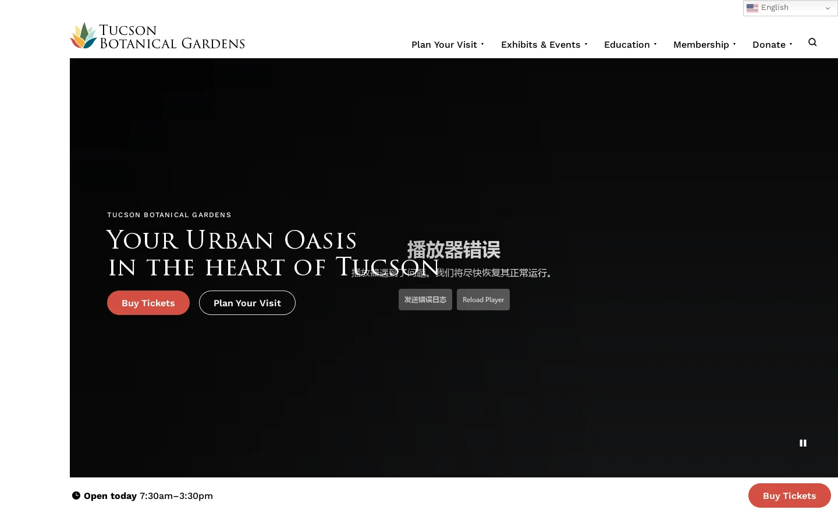Open the Donate menu item
This screenshot has height=524, width=838.
point(769,45)
